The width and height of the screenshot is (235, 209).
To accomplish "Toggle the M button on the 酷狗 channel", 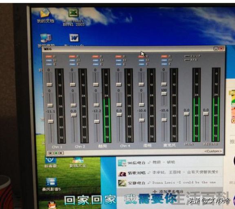I will coord(95,60).
